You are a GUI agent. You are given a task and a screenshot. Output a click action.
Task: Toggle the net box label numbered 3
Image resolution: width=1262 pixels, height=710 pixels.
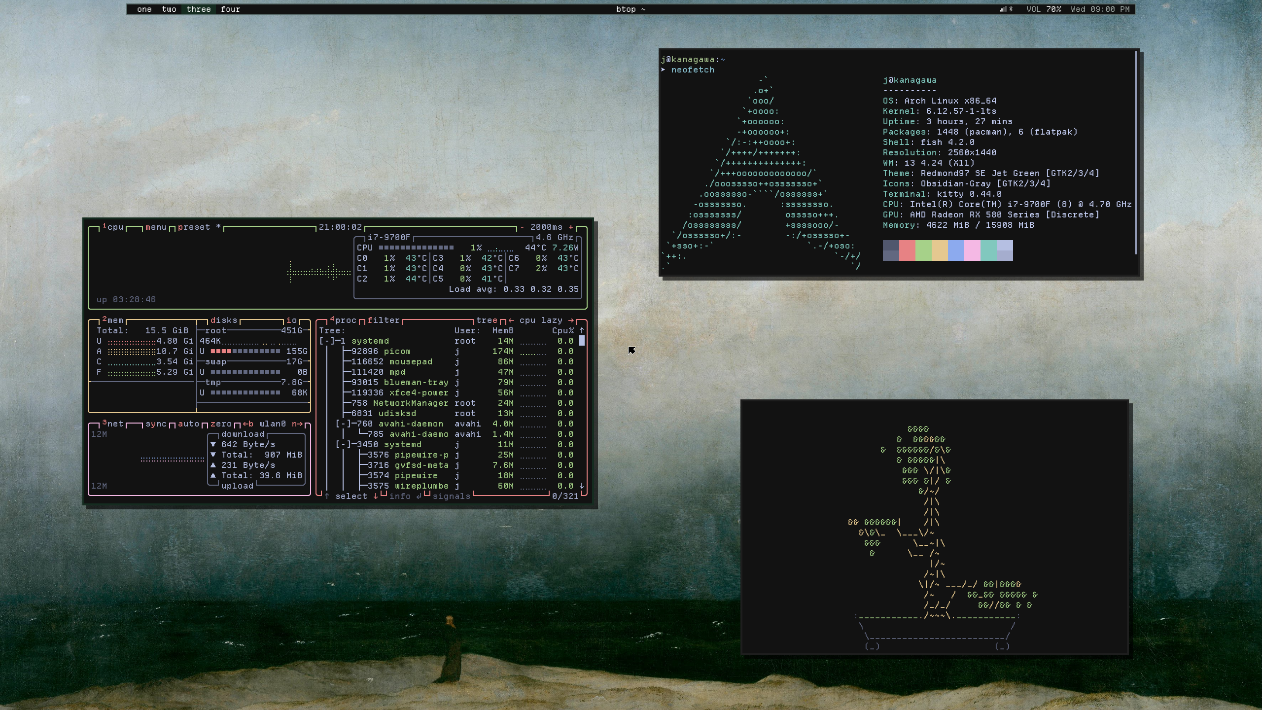pyautogui.click(x=113, y=424)
